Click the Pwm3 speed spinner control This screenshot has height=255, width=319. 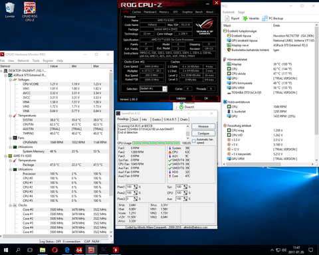click(136, 199)
